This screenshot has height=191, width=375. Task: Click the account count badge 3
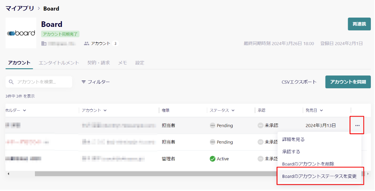pyautogui.click(x=115, y=44)
